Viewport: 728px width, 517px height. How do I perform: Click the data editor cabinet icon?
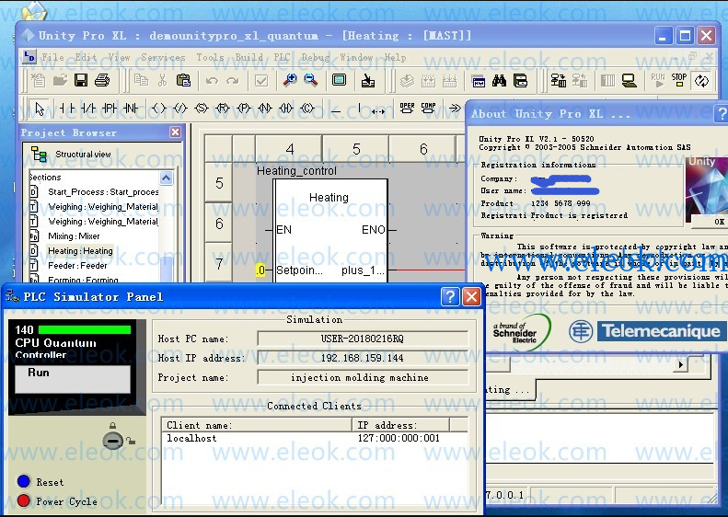(521, 81)
